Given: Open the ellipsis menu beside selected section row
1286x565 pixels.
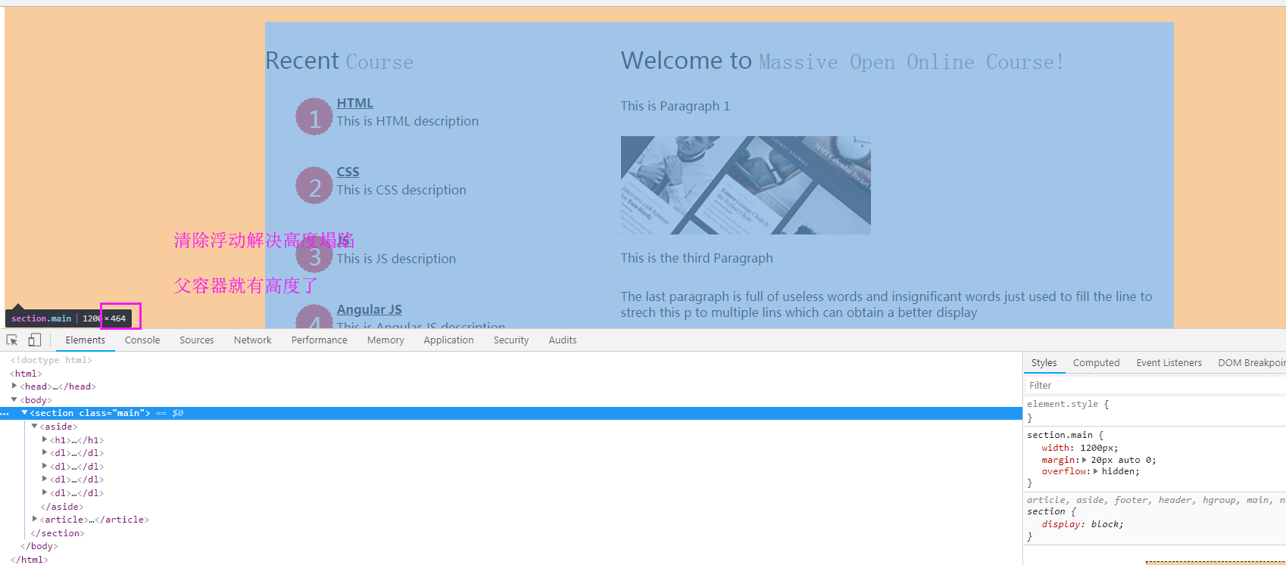Looking at the screenshot, I should tap(5, 414).
